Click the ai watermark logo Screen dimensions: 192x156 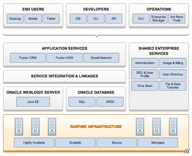pos(187,150)
